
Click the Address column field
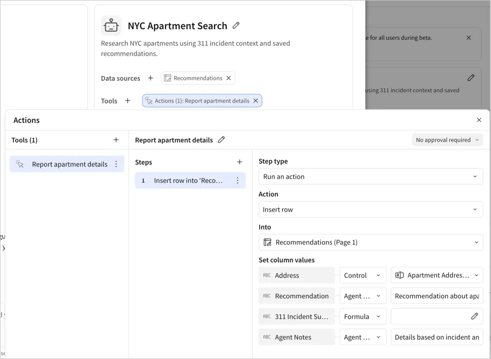point(297,276)
